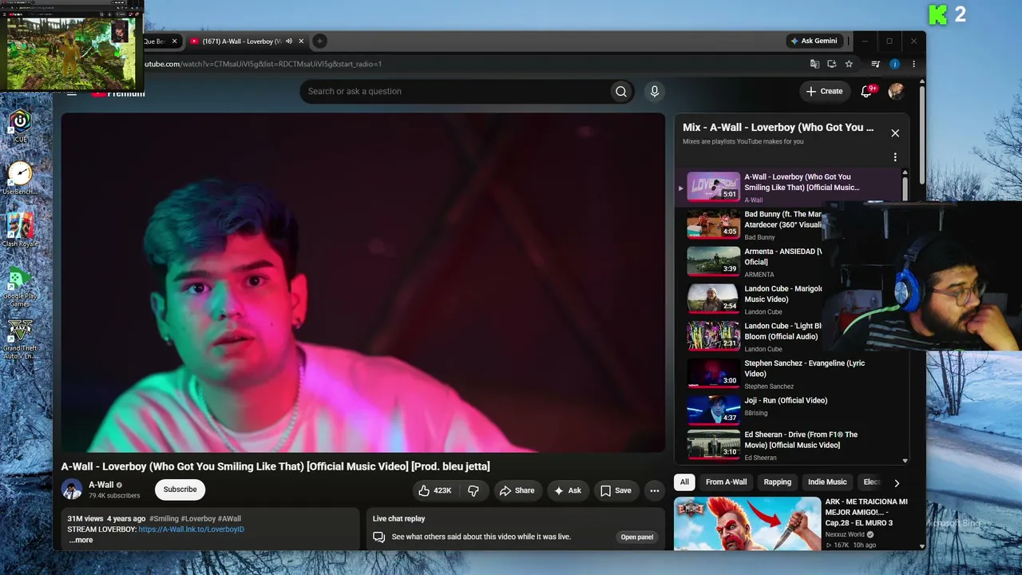Click the Create button

click(824, 91)
